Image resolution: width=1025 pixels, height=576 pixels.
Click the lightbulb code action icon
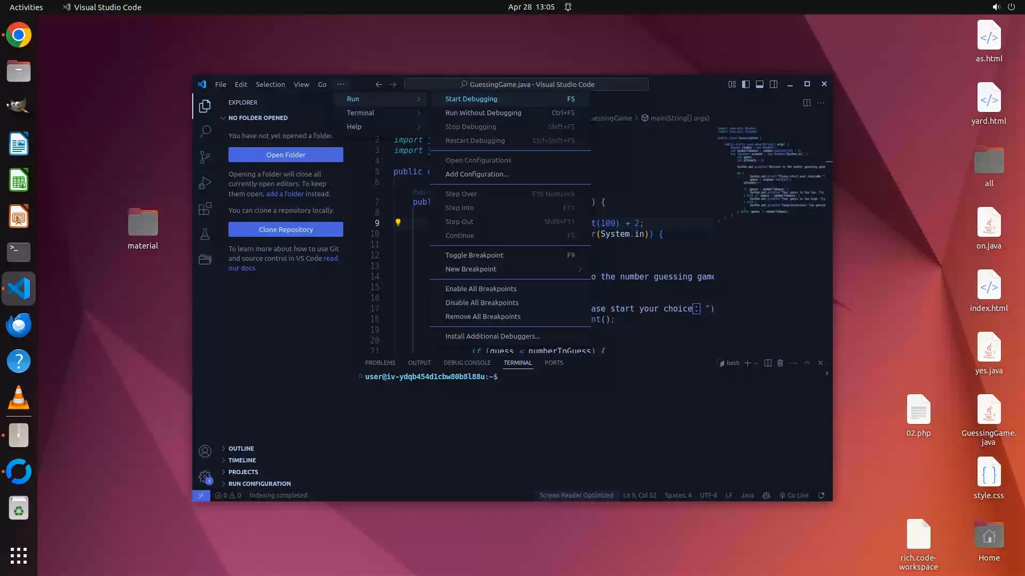pyautogui.click(x=398, y=222)
